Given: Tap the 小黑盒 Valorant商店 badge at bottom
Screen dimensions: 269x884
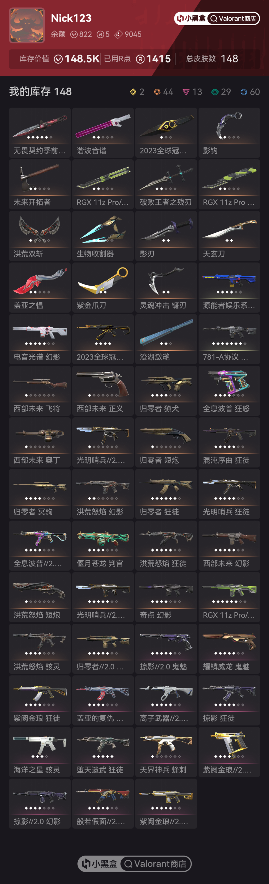Looking at the screenshot, I should pos(134,863).
